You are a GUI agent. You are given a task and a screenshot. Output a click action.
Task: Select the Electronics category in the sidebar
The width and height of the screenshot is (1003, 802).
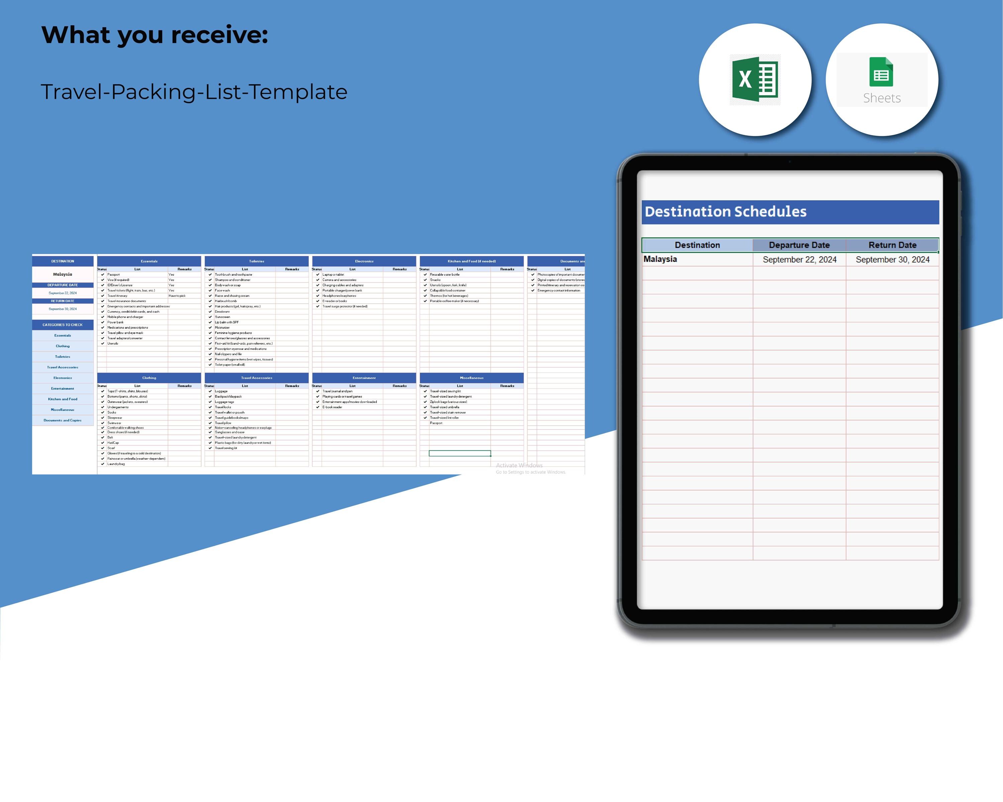click(63, 378)
